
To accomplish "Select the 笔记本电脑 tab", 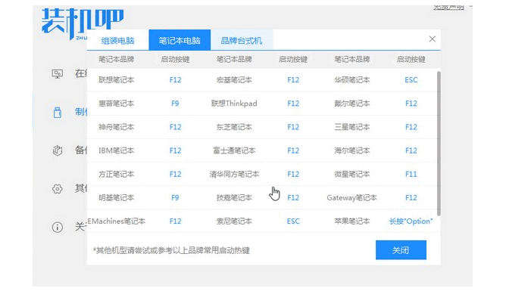I will pyautogui.click(x=180, y=40).
